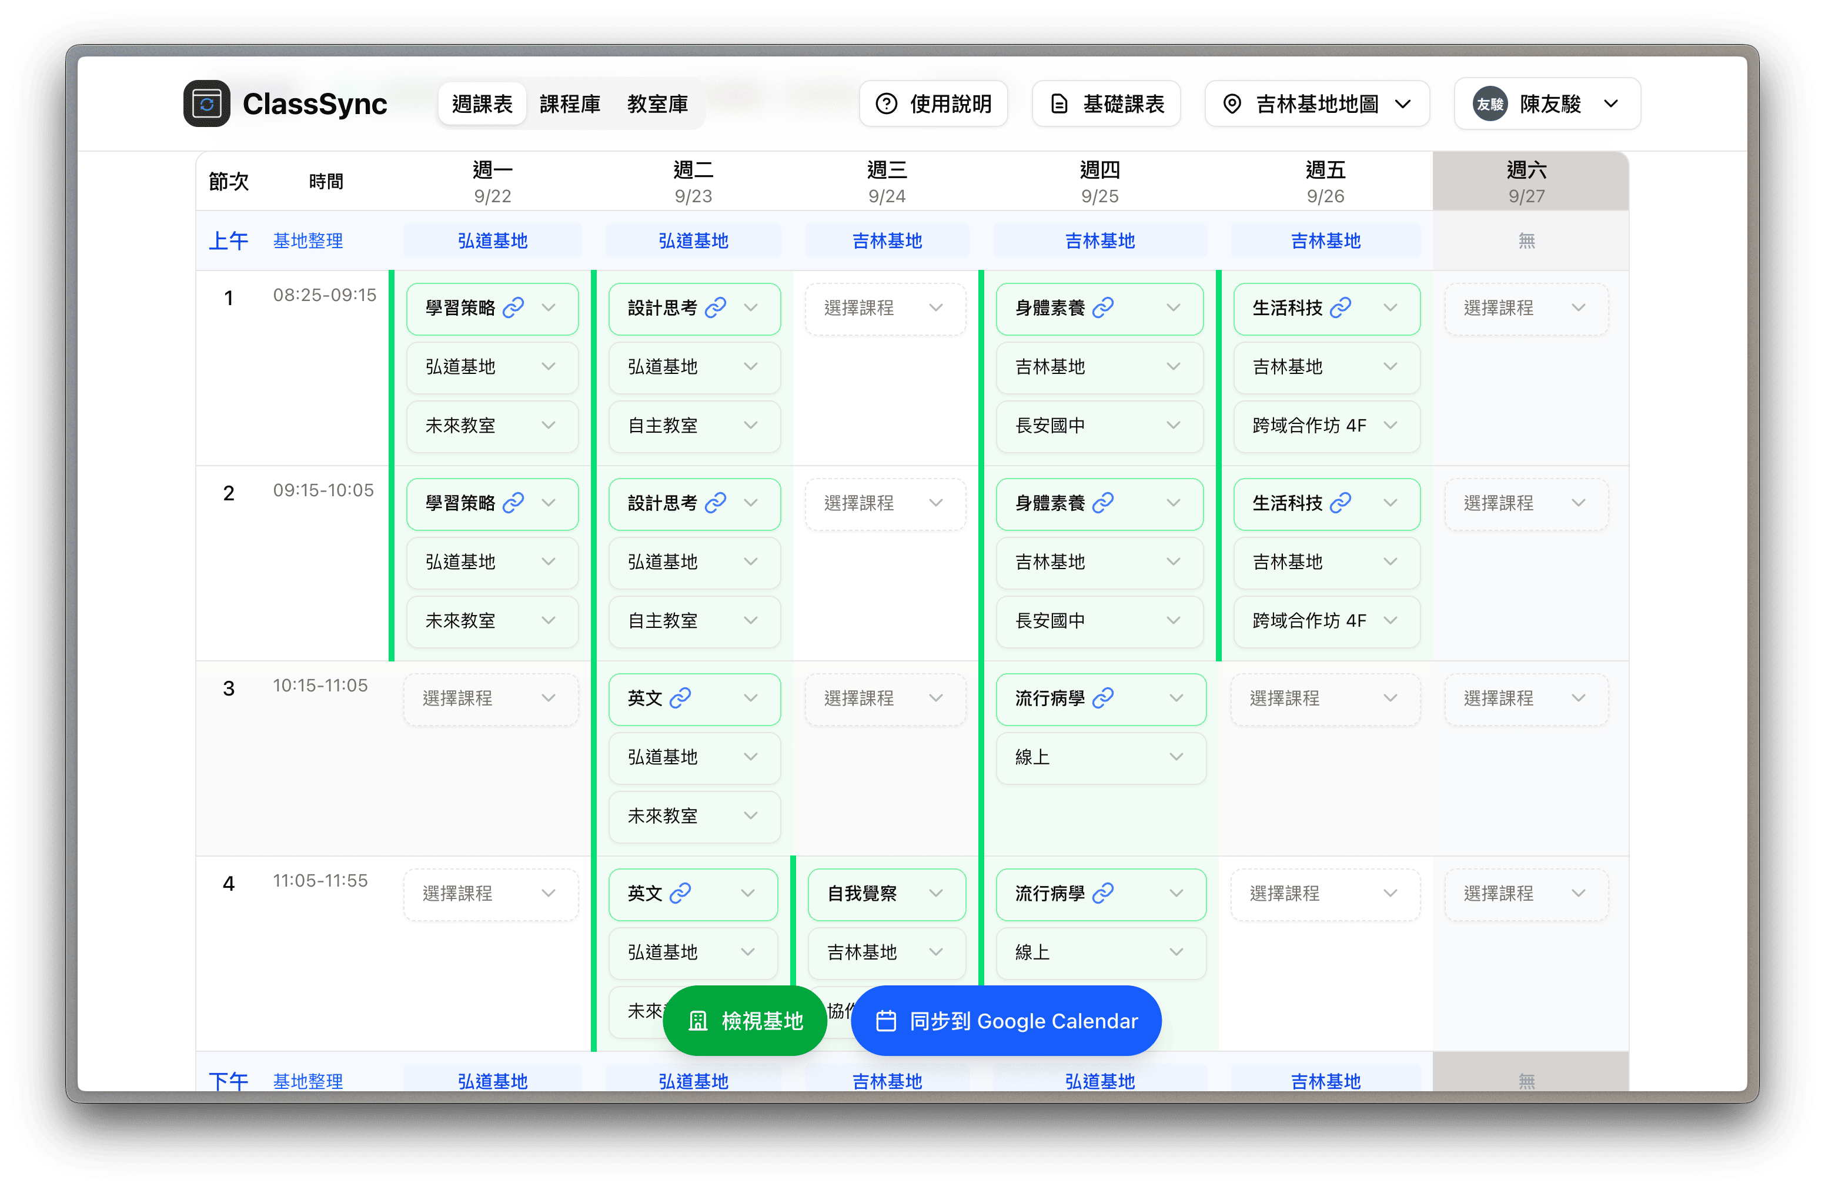Click the 基地整理 link in the morning row

[x=307, y=240]
